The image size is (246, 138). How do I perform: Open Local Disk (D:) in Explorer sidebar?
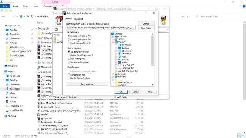click(x=16, y=110)
